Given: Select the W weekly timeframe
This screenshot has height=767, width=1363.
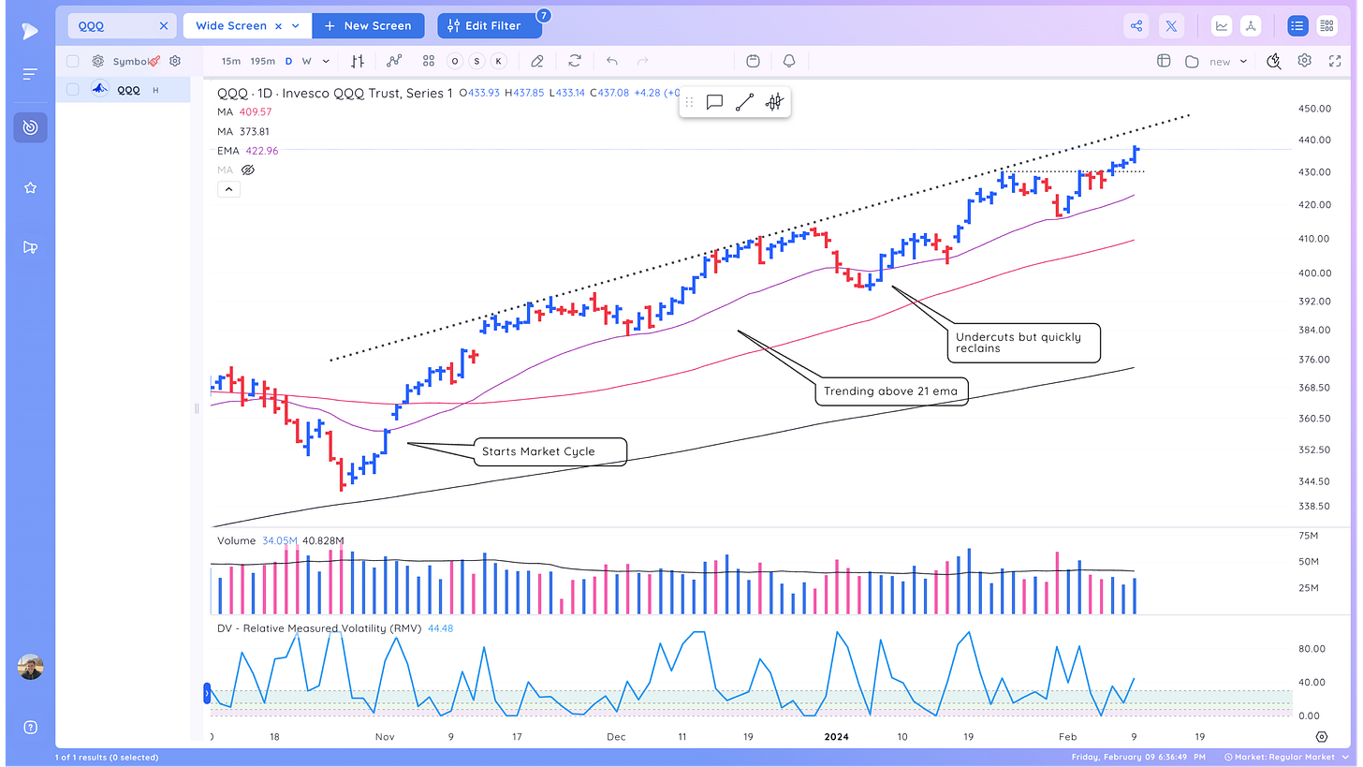Looking at the screenshot, I should [306, 61].
